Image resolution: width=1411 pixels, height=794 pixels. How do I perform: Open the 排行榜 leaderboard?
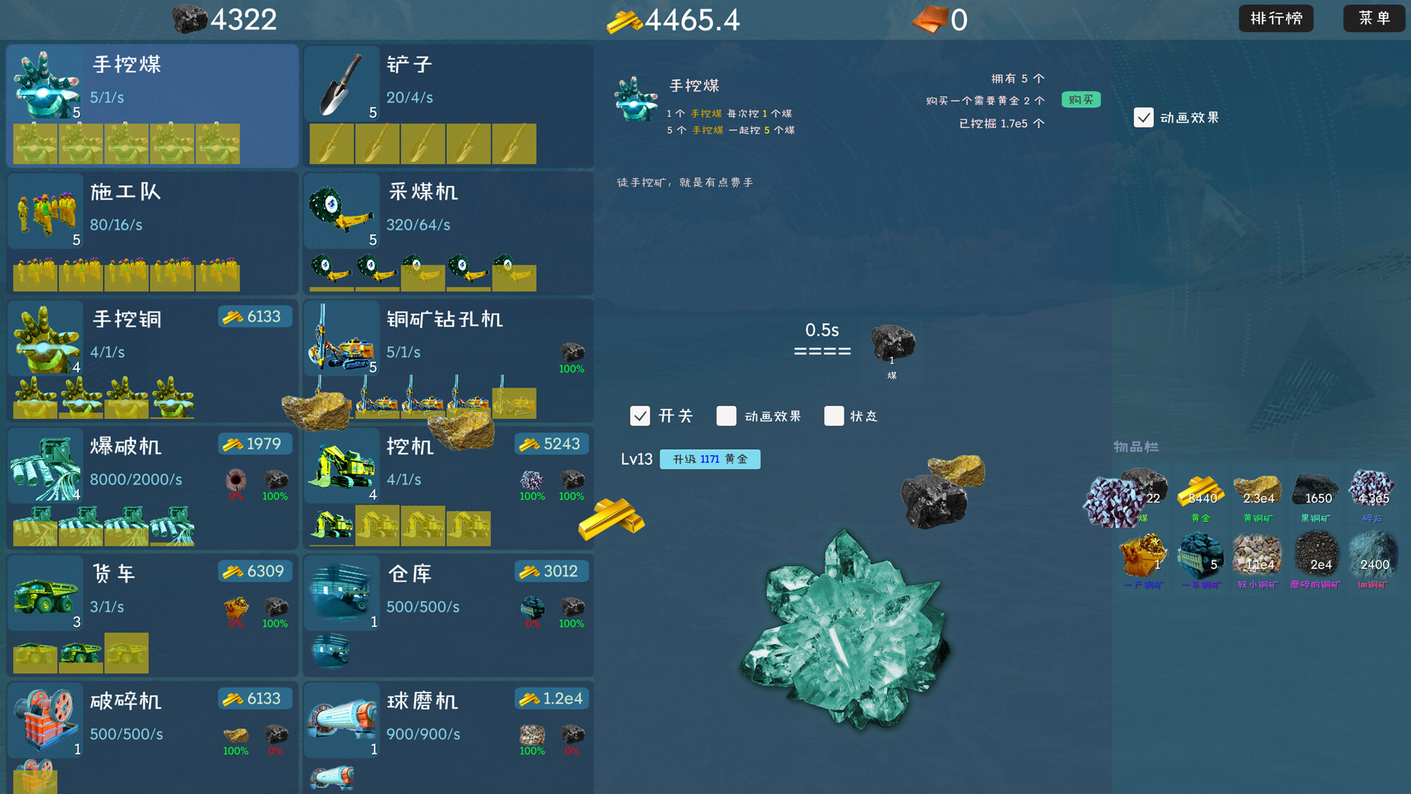tap(1276, 18)
